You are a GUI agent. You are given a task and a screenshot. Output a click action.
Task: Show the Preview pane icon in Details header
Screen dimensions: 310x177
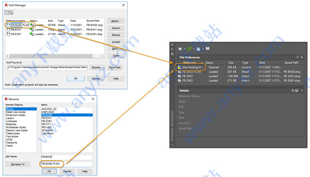pos(297,90)
